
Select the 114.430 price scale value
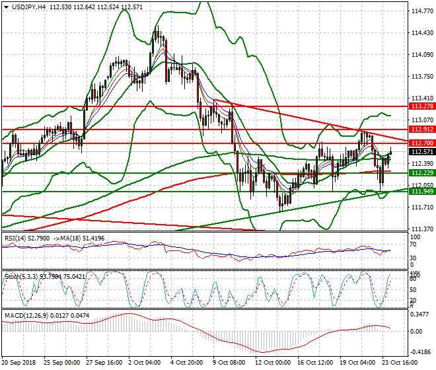(x=422, y=33)
